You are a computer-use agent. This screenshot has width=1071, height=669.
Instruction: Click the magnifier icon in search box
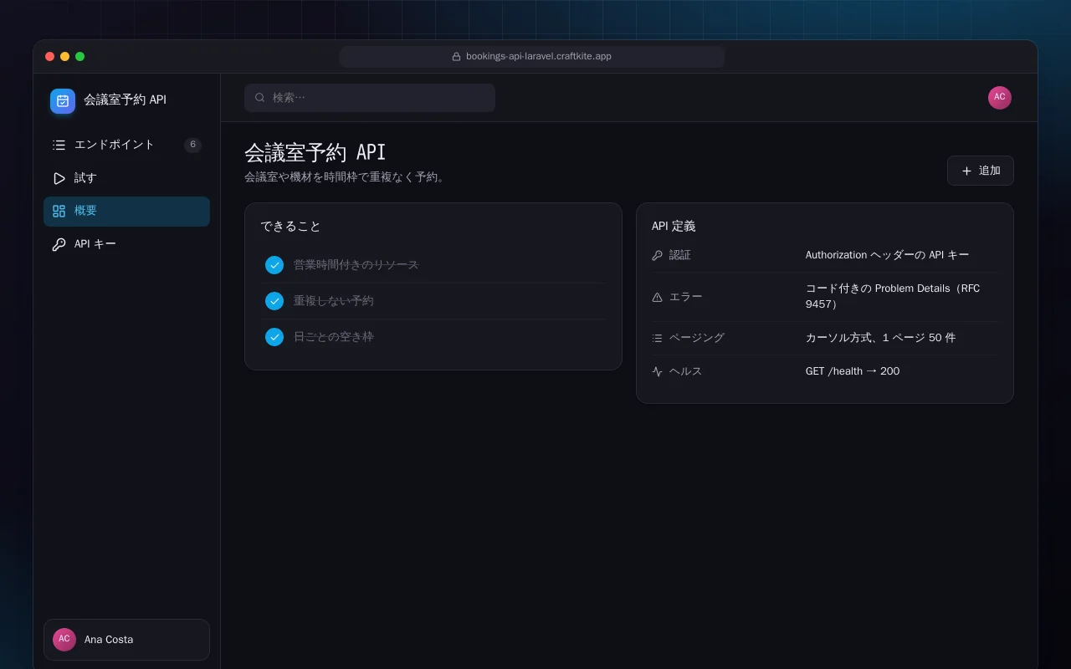coord(260,98)
